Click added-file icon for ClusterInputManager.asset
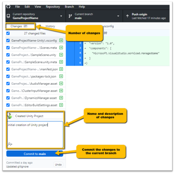This screenshot has width=175, height=174. 61,91
